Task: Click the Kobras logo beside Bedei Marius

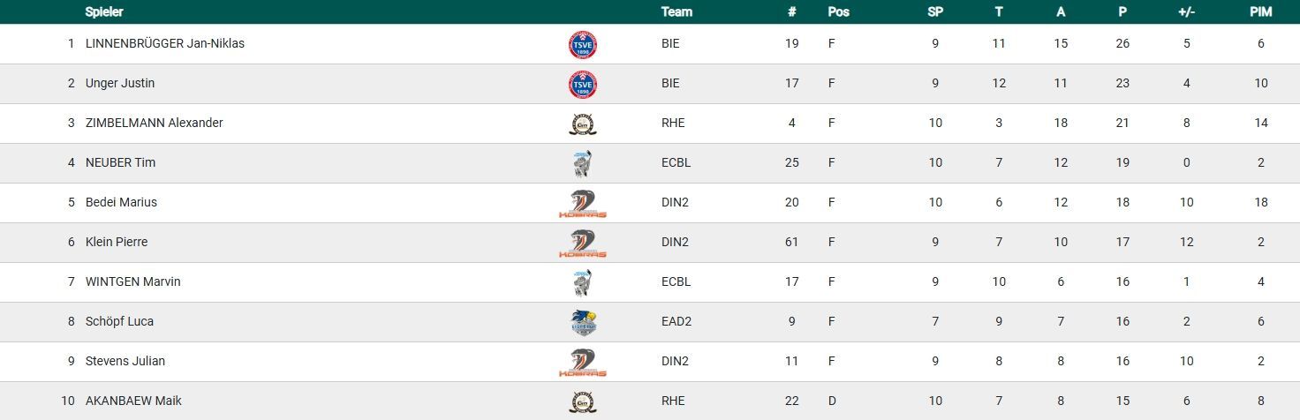Action: pos(583,203)
